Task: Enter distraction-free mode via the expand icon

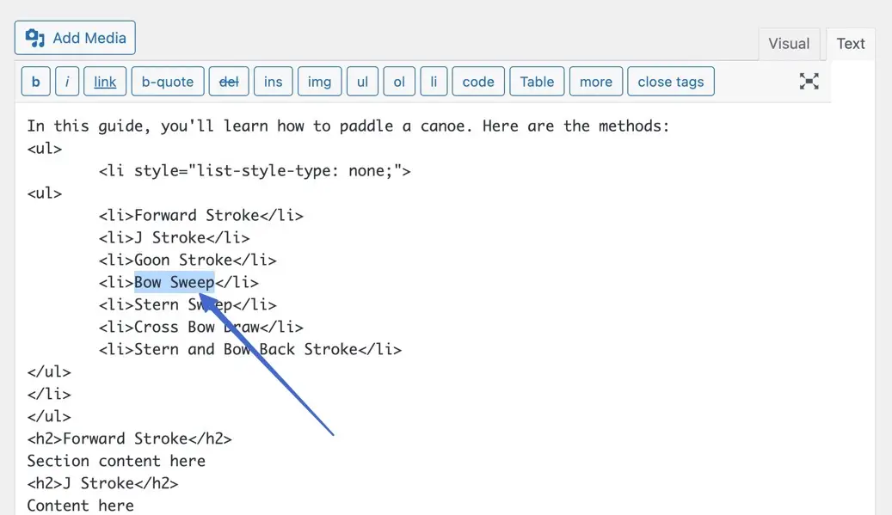Action: [x=809, y=81]
